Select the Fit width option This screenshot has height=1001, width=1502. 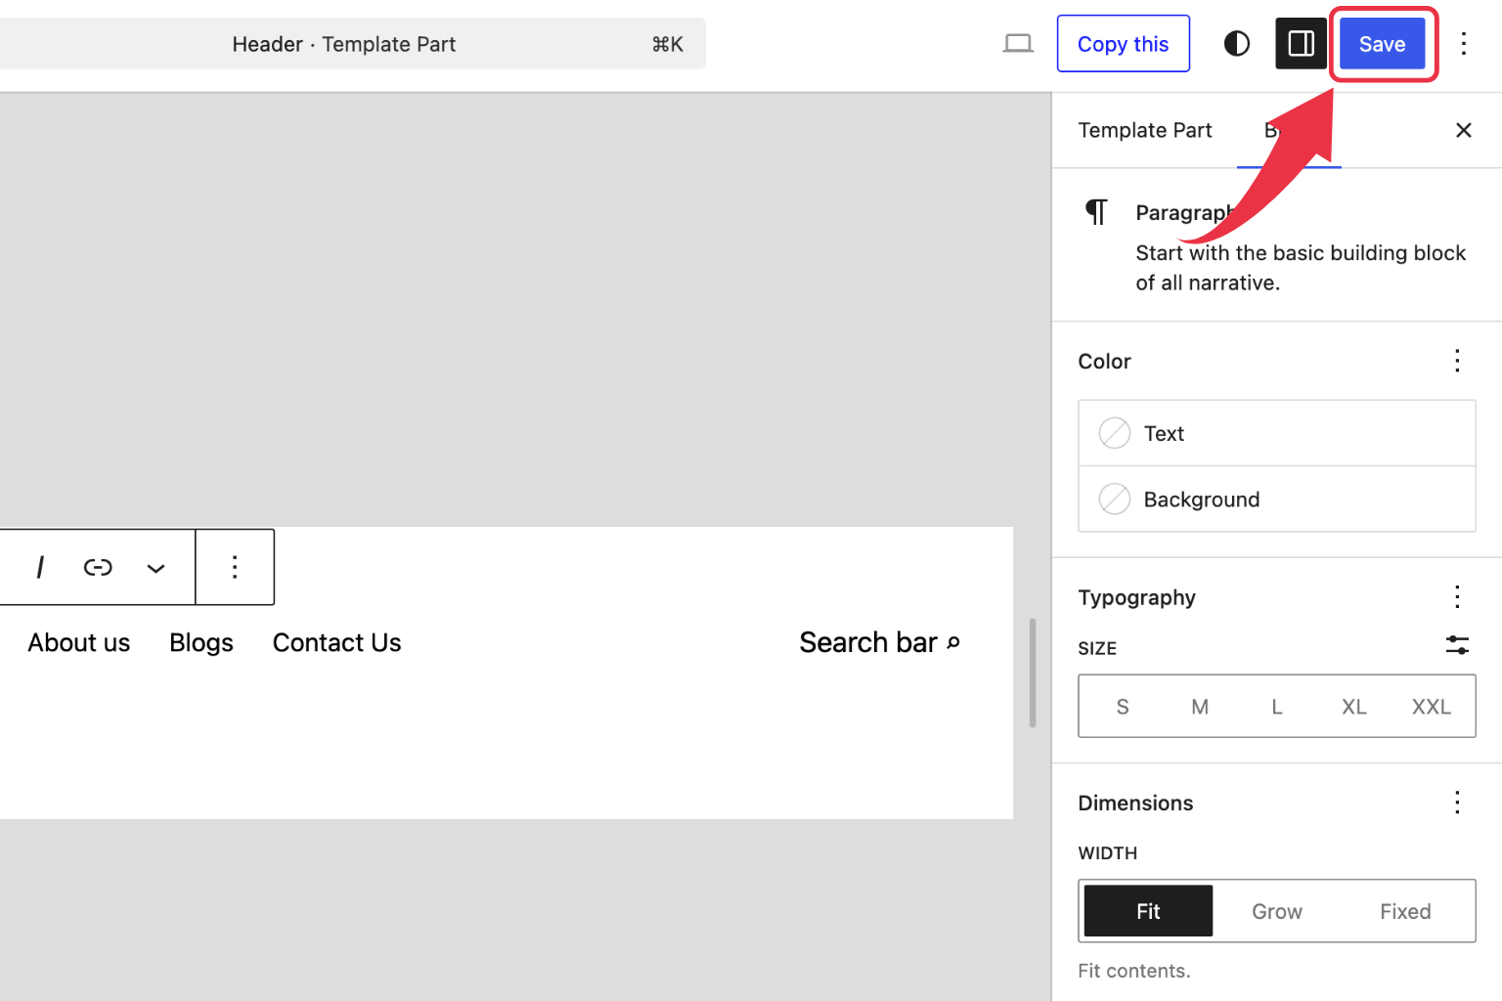point(1146,910)
